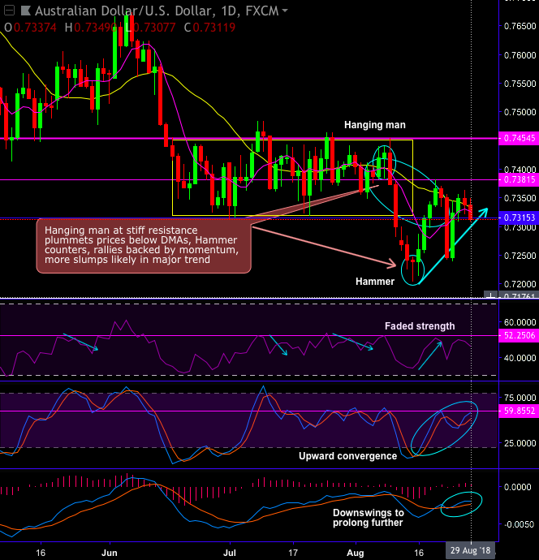Click the 52.2506 RSI level label

[519, 335]
